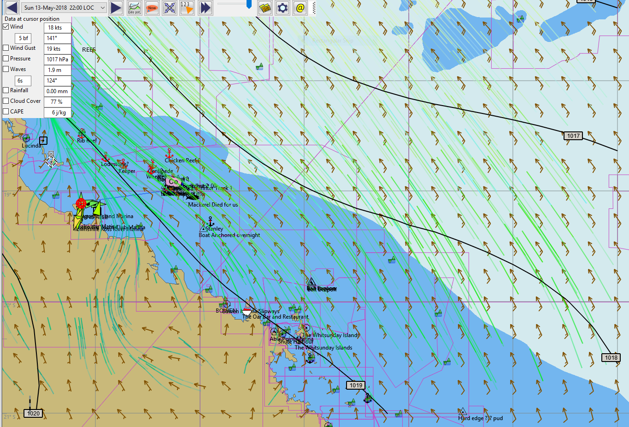The image size is (629, 427).
Task: Open the Geo pot. altitude chart tool
Action: [135, 7]
